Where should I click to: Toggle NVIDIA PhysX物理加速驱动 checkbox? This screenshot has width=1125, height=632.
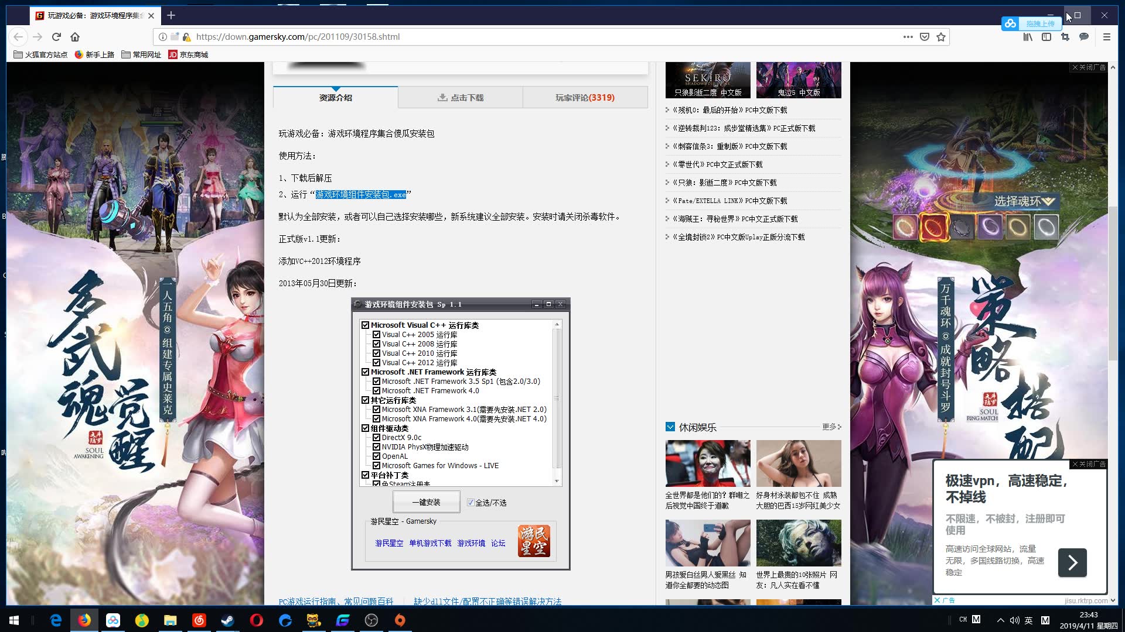377,447
